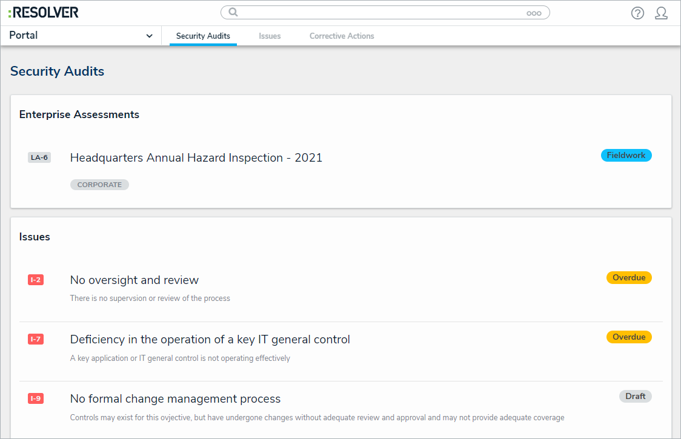Click the I-9 issue ID badge

[36, 398]
